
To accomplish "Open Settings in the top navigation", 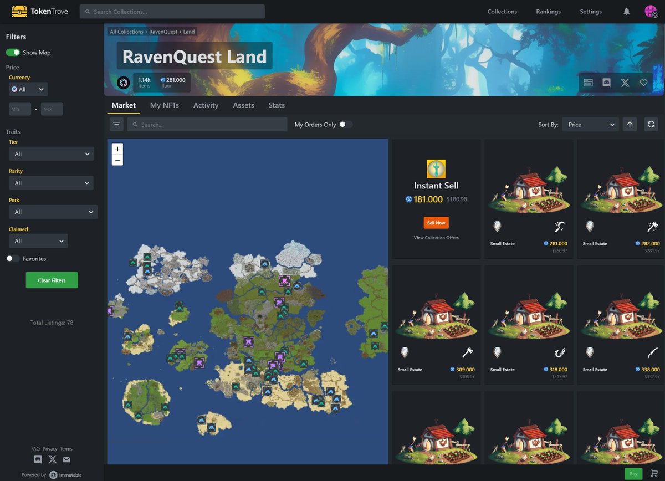I will (x=591, y=12).
